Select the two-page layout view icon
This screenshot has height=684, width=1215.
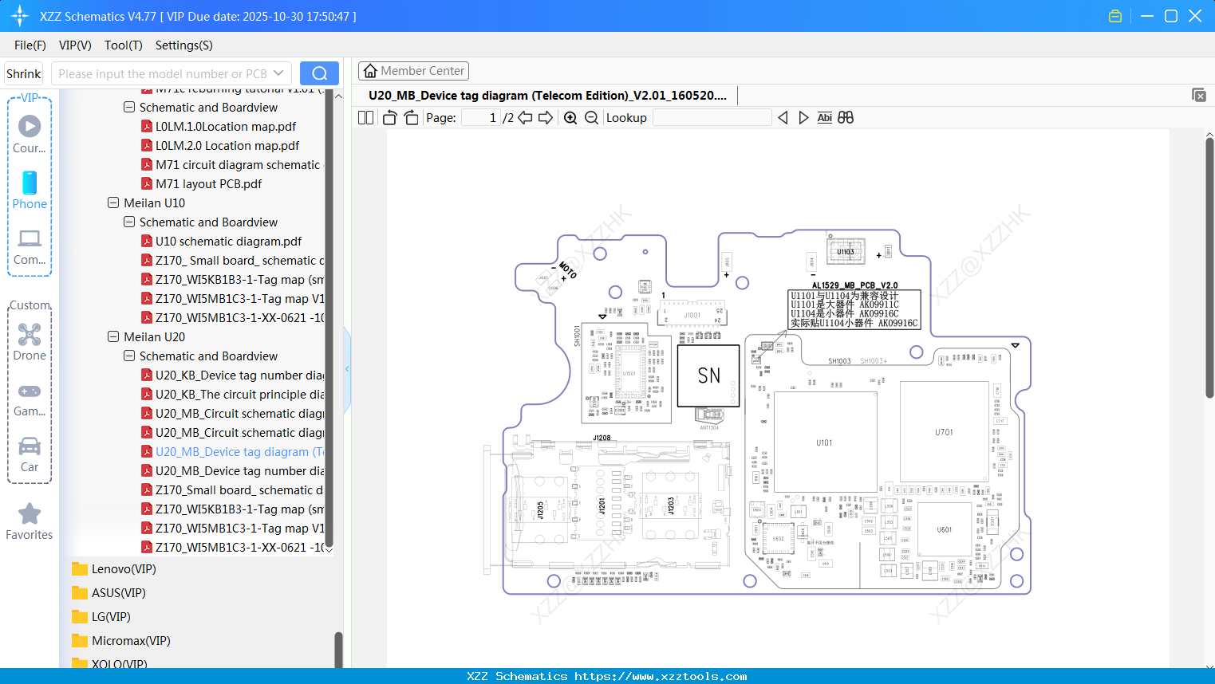[365, 117]
